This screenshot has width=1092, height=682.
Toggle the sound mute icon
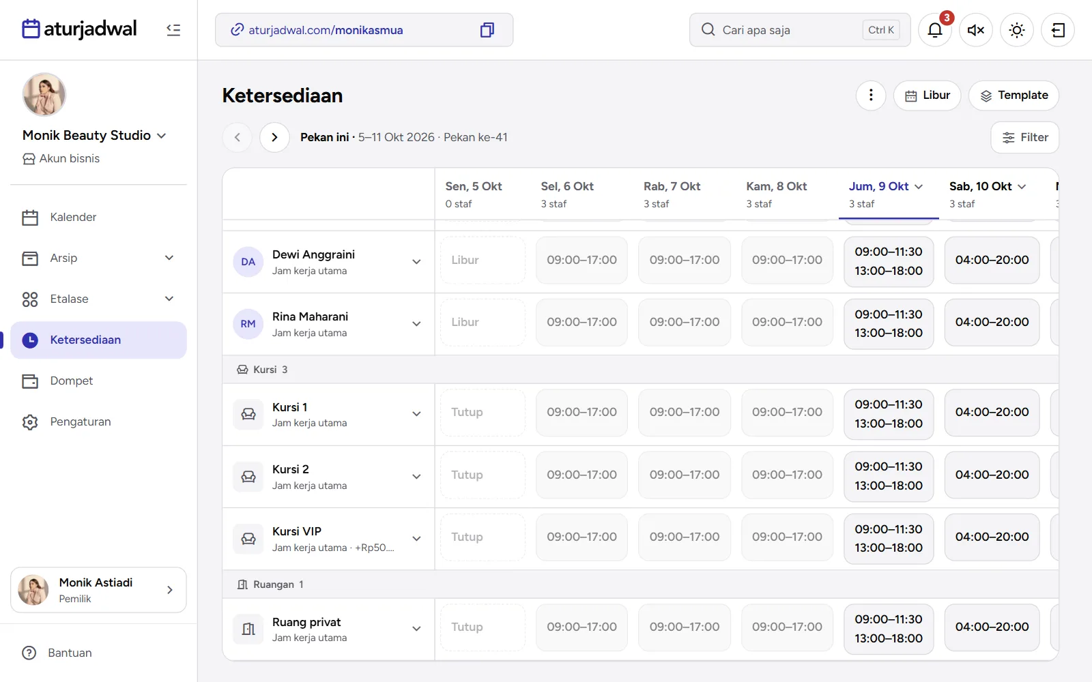976,30
